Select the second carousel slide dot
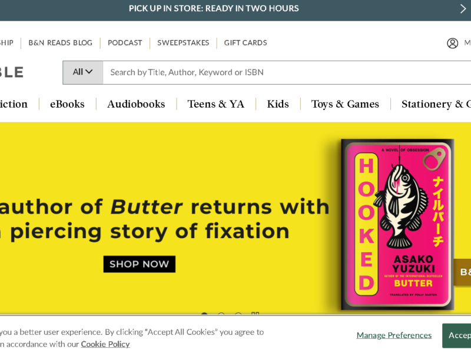 click(x=221, y=316)
